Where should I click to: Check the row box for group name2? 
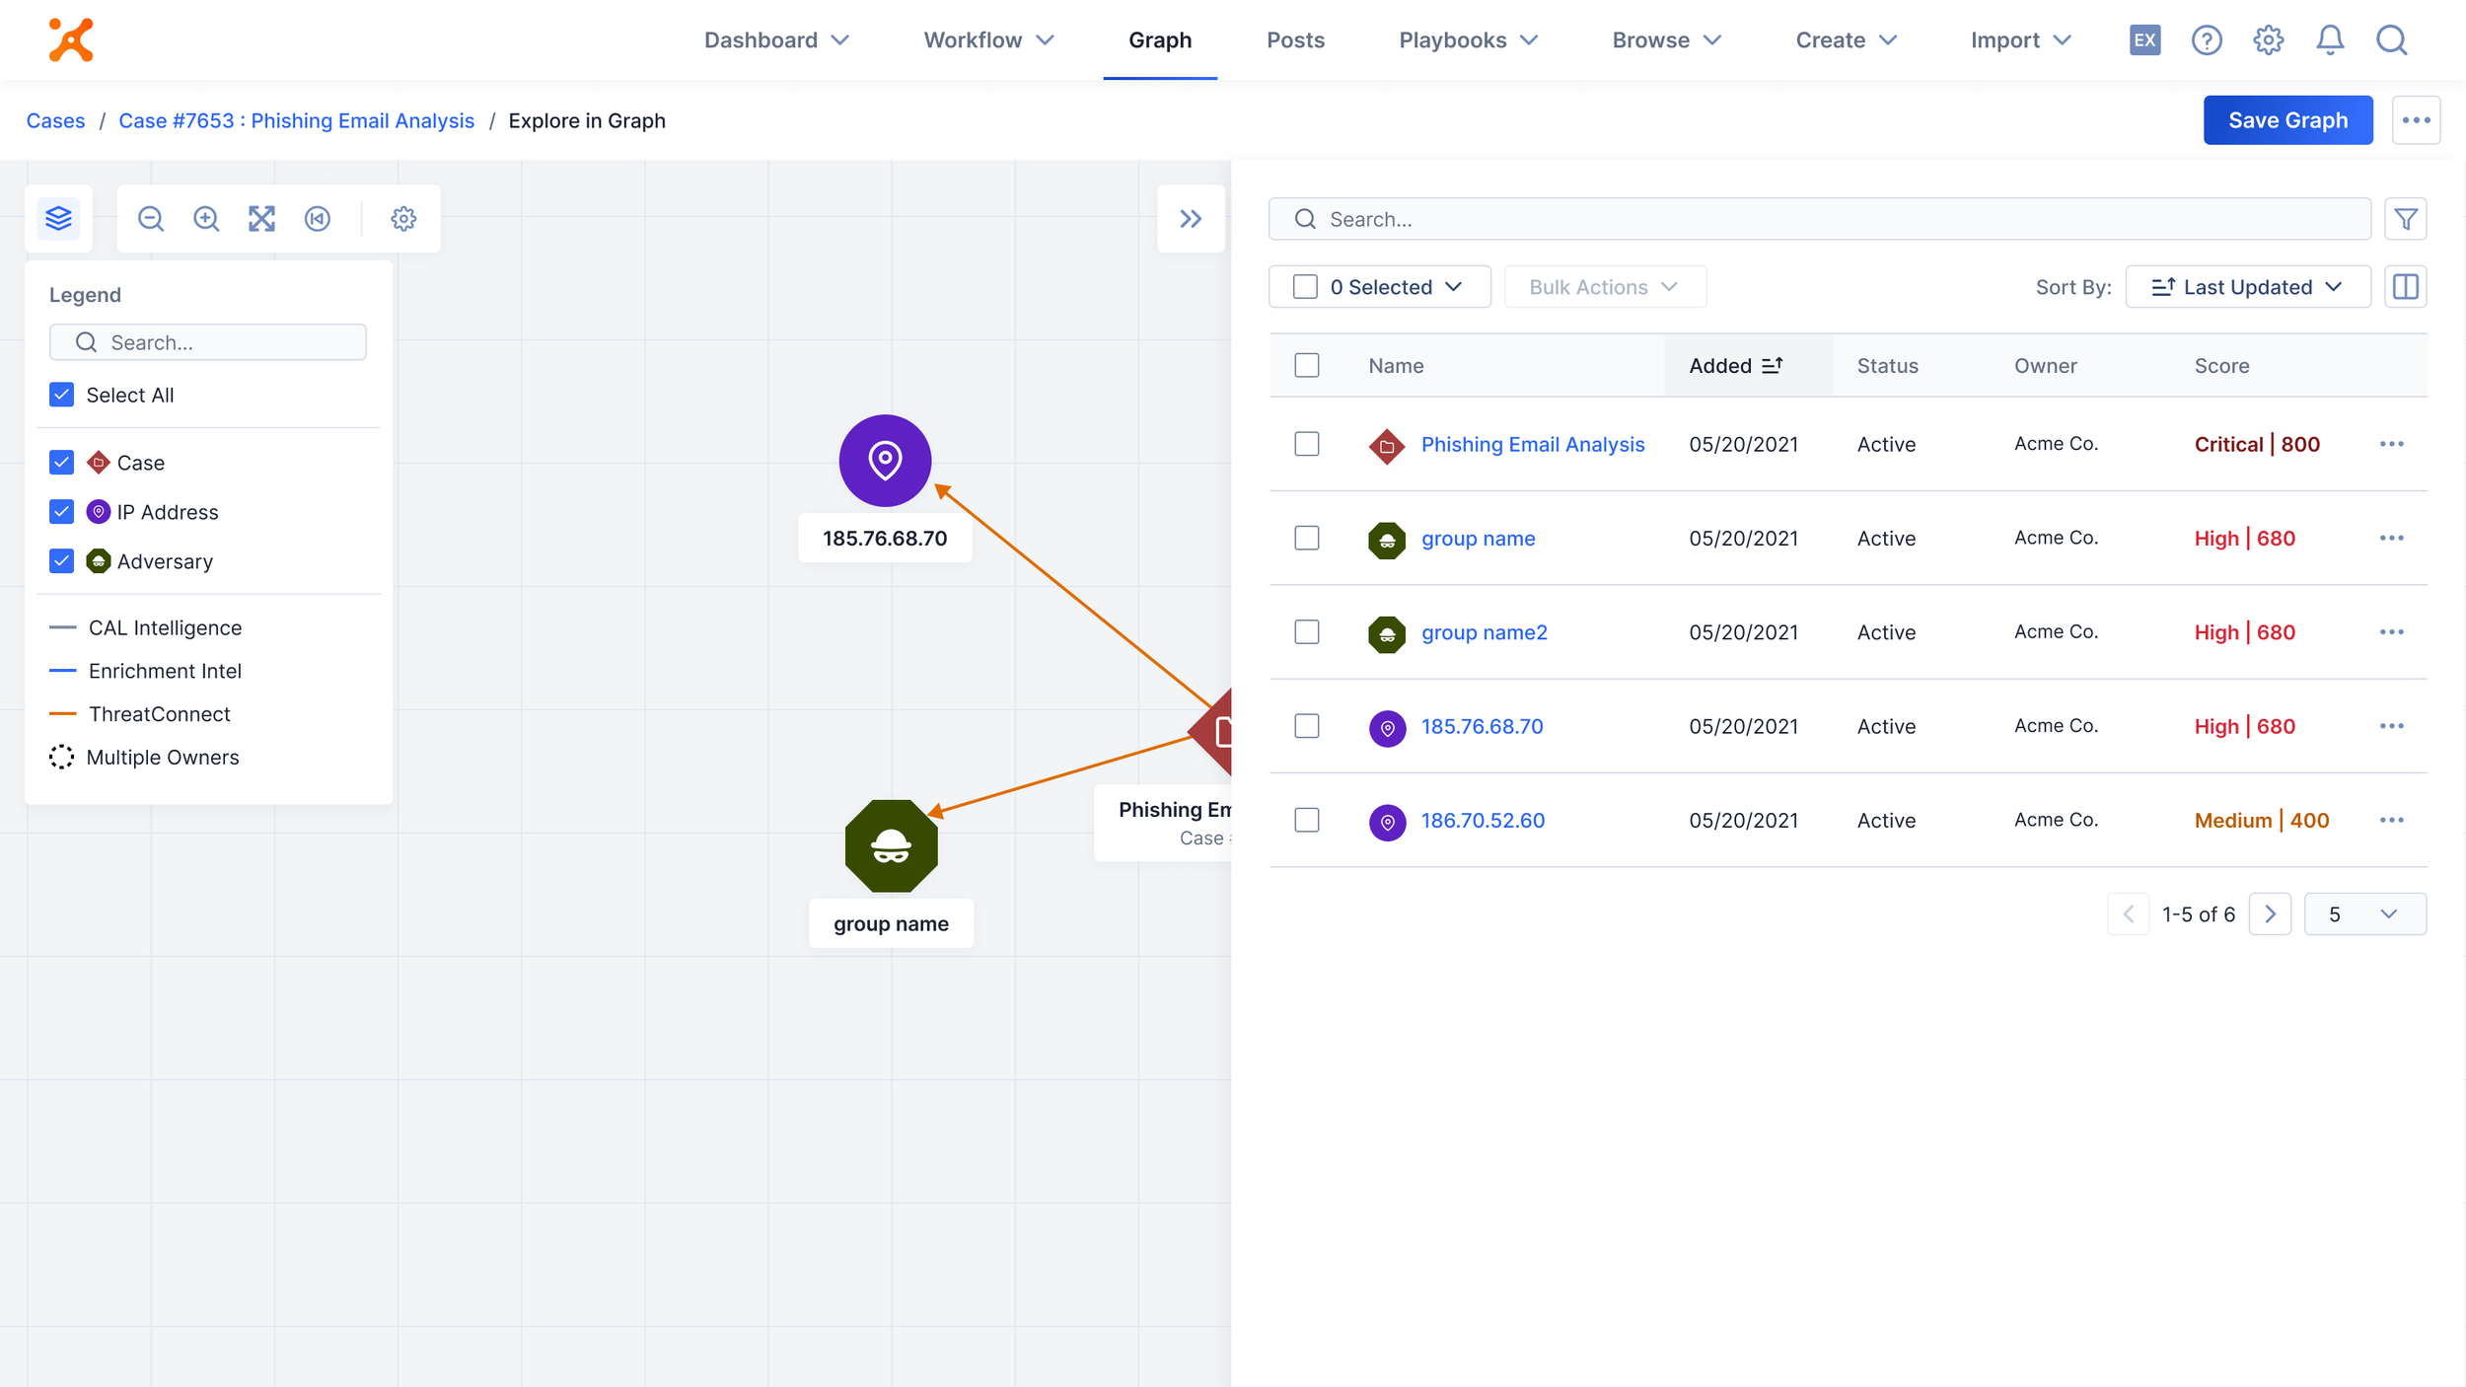[1306, 632]
